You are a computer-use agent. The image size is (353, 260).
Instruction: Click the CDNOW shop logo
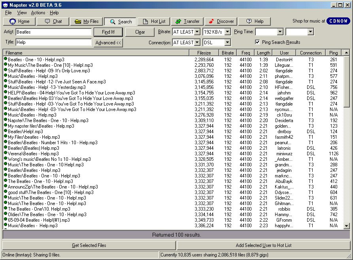point(338,21)
